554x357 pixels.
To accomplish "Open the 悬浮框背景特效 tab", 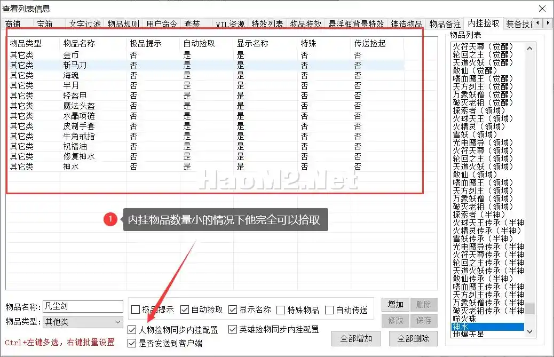I will [x=356, y=23].
